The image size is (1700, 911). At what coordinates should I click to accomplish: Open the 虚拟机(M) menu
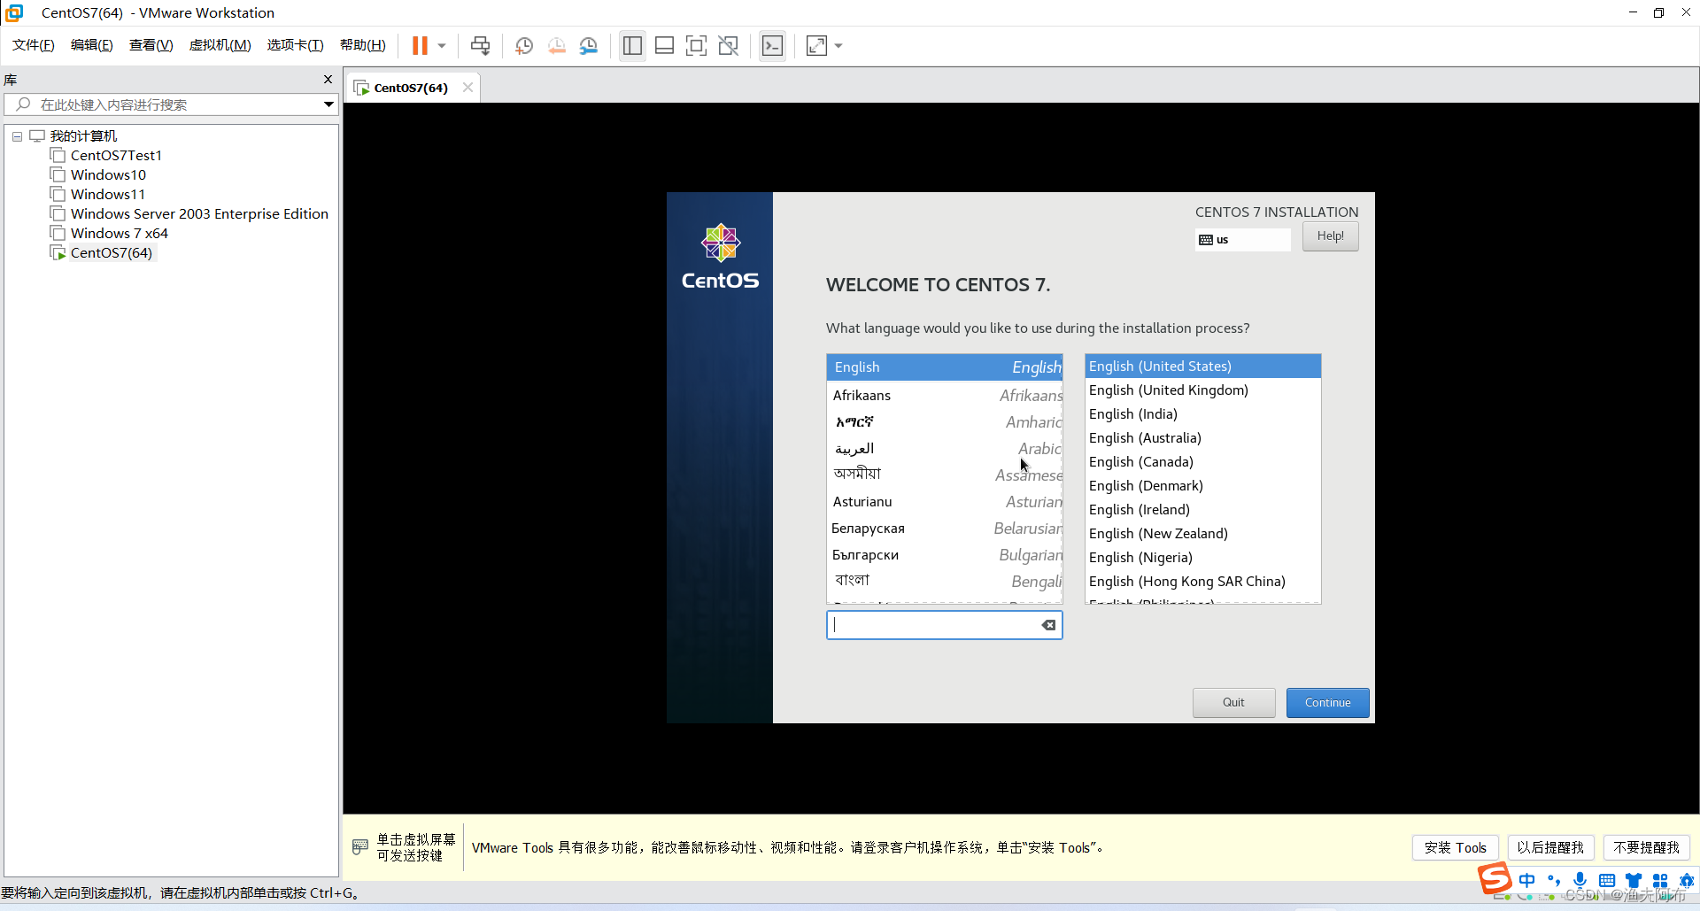pos(220,45)
